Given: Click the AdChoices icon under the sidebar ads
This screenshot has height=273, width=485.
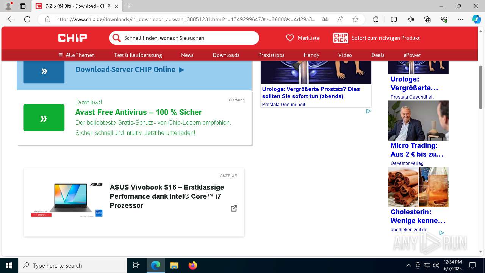Looking at the screenshot, I should [x=441, y=233].
